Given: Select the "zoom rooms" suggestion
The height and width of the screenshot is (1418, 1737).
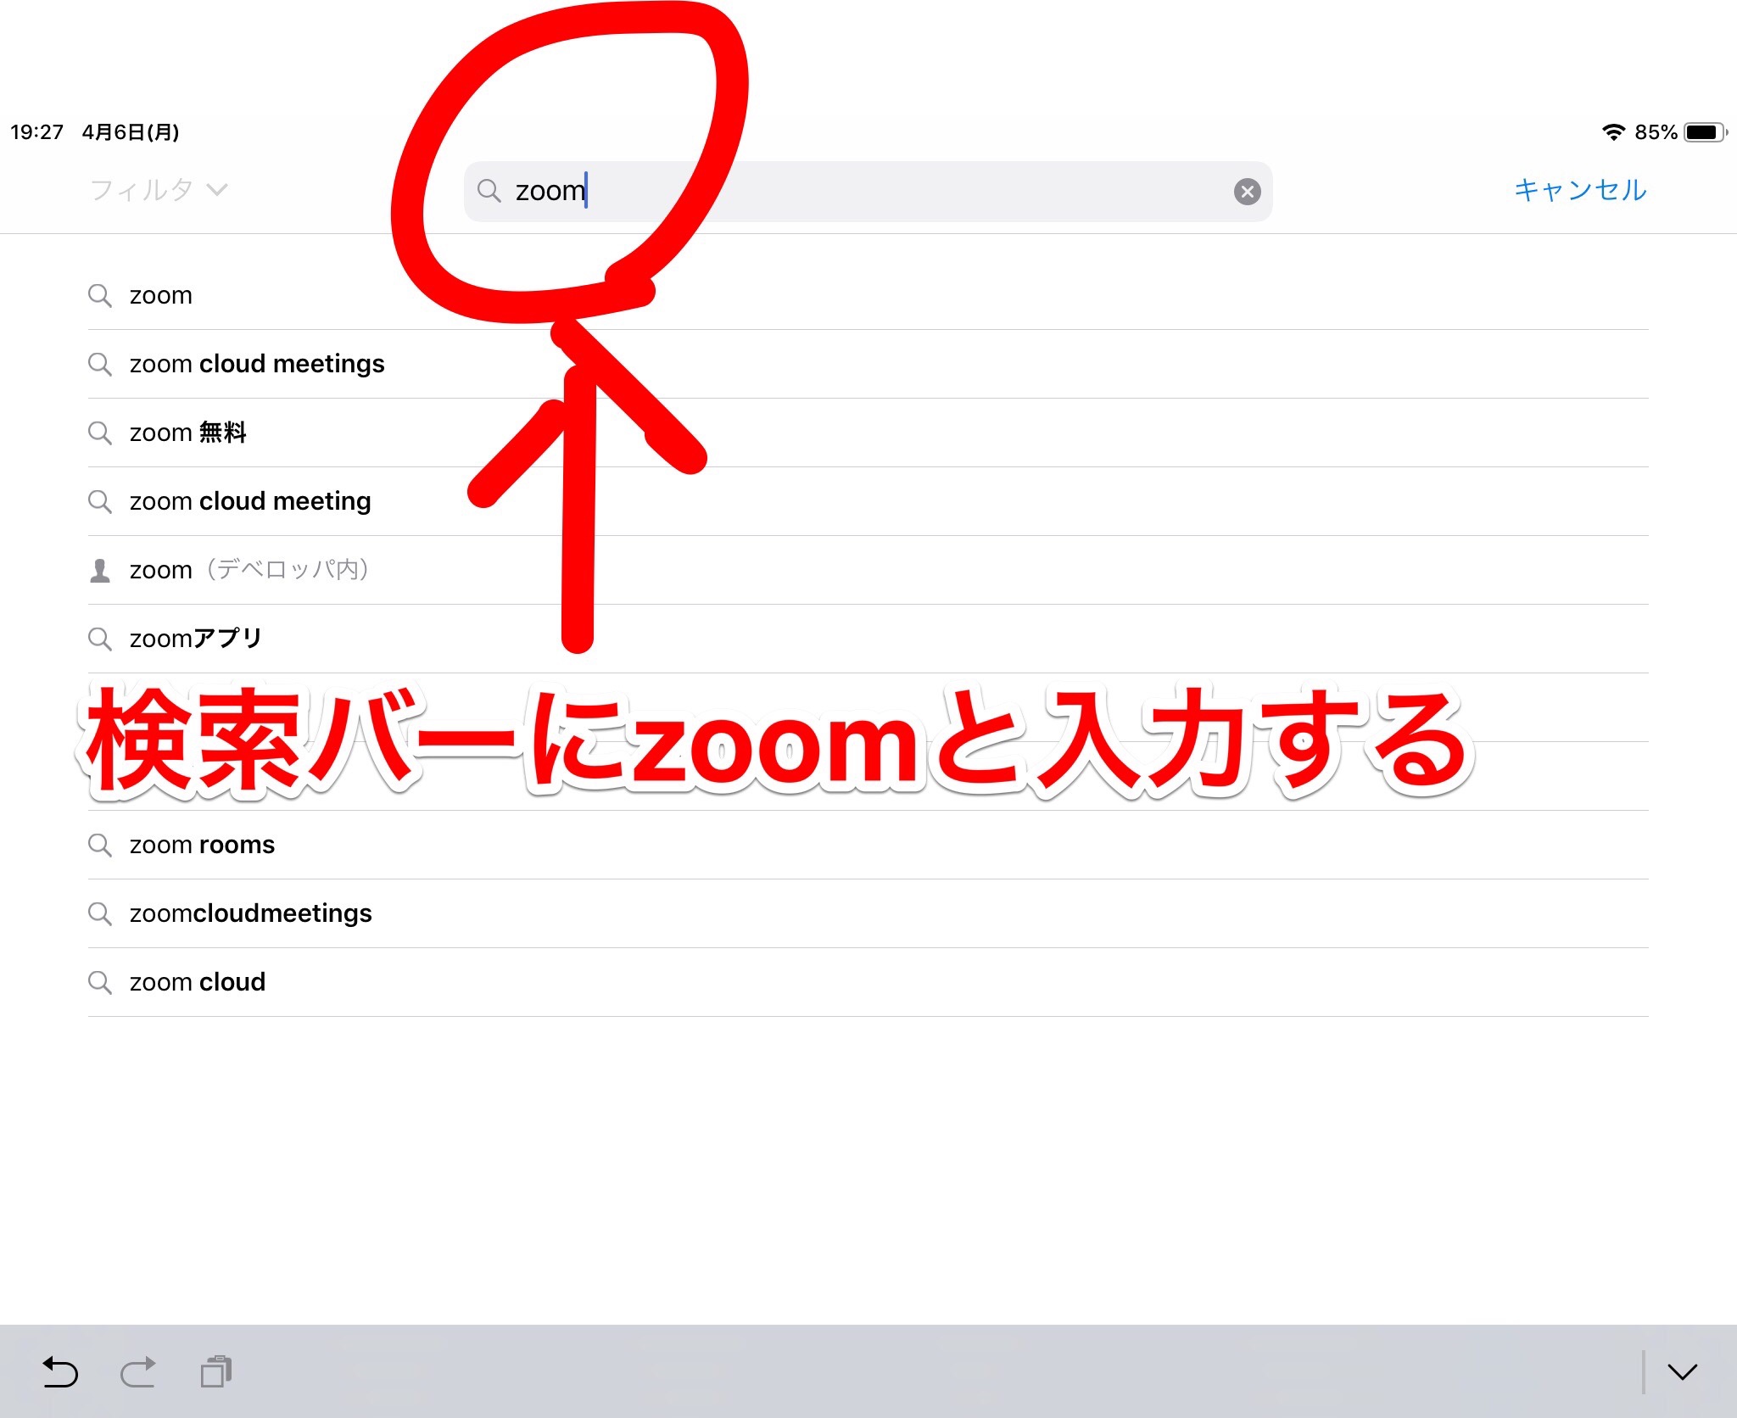Looking at the screenshot, I should pos(868,845).
